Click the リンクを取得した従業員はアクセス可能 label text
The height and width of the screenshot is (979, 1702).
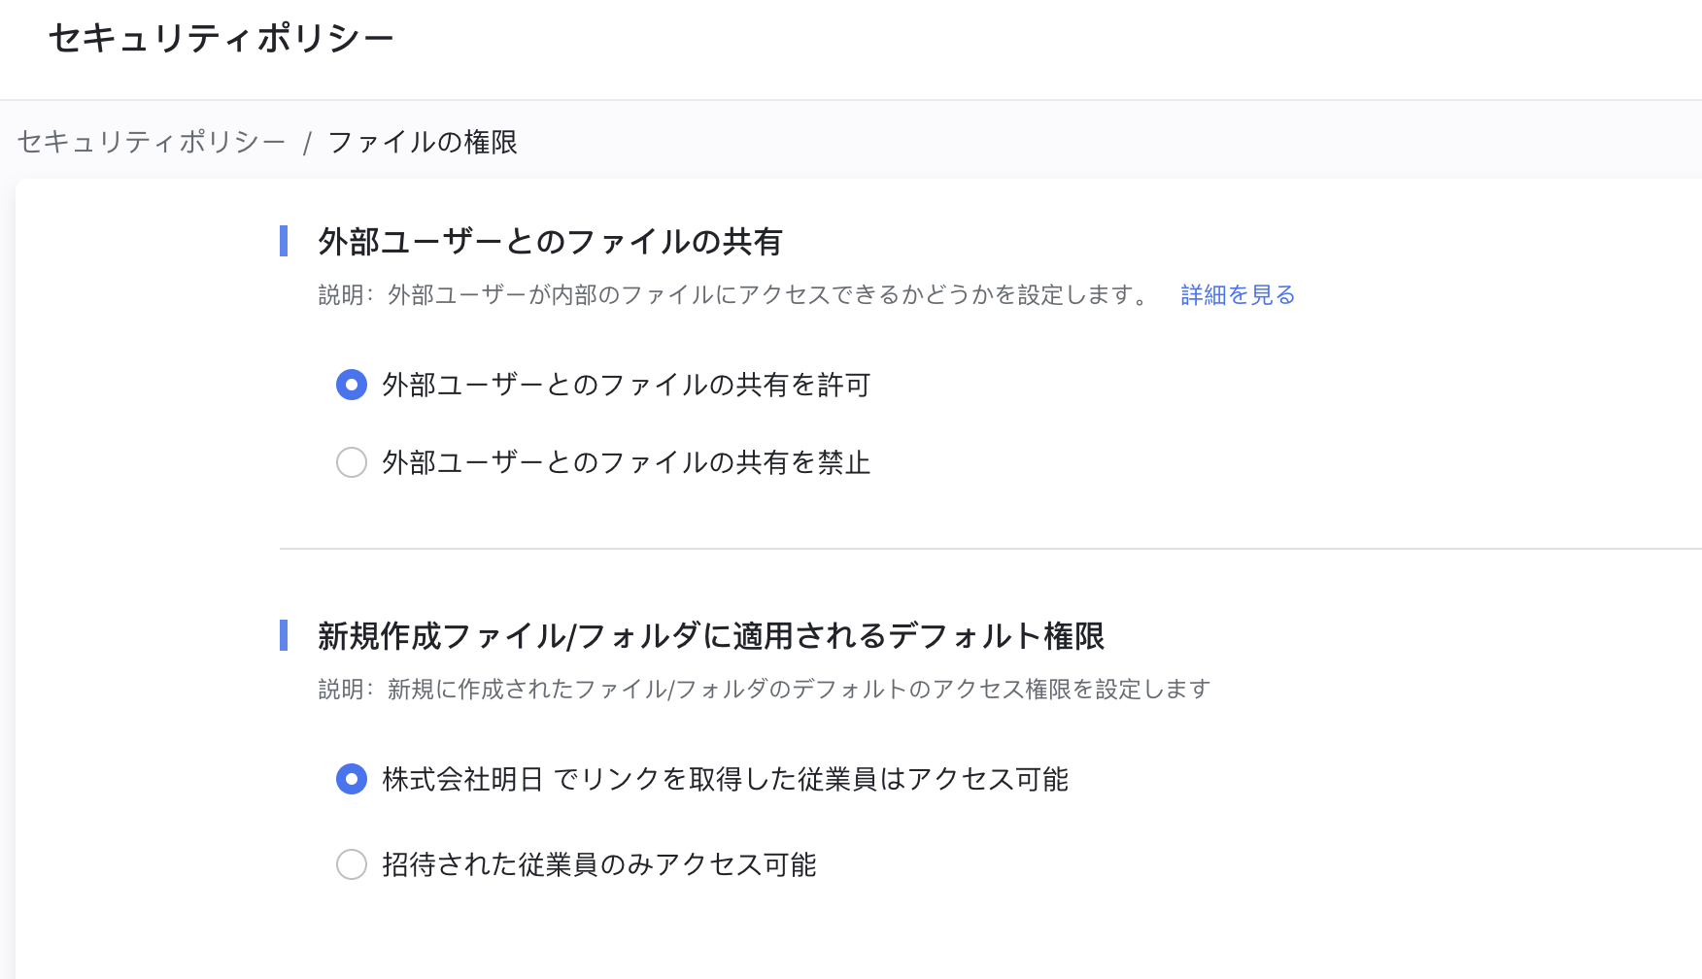click(x=725, y=780)
